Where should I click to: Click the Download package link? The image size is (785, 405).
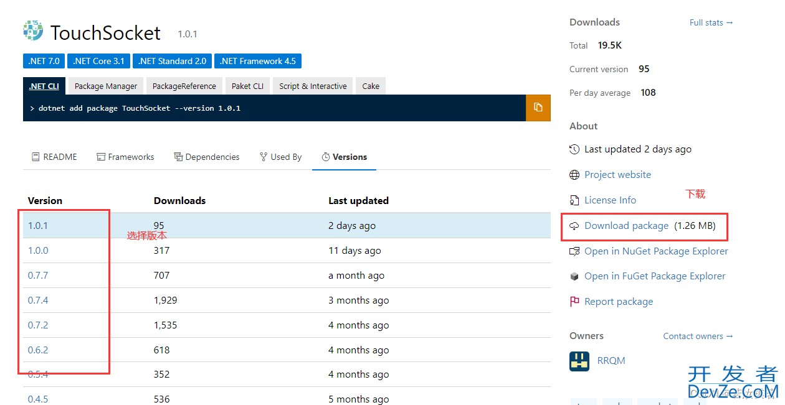point(626,226)
